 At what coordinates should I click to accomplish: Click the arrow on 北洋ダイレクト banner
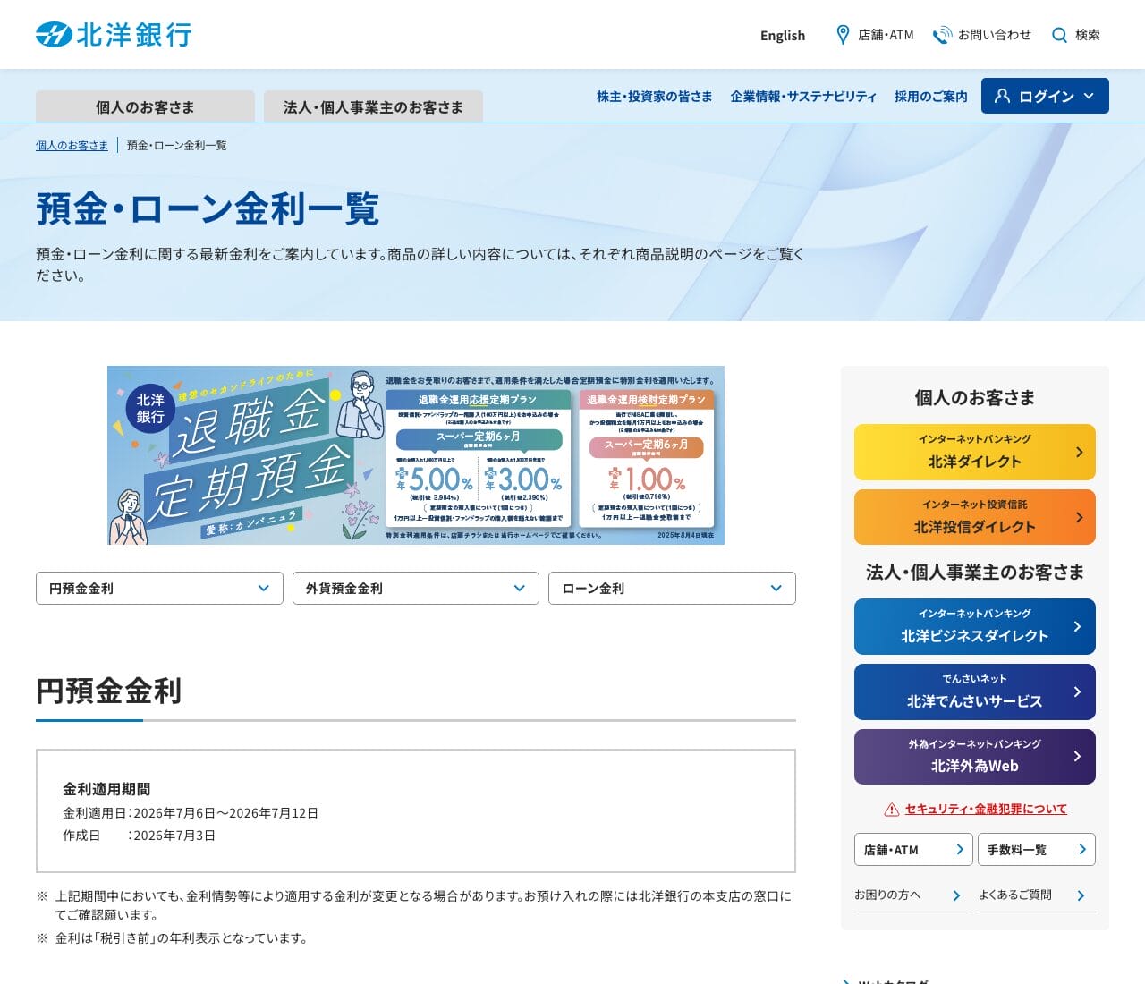pyautogui.click(x=1079, y=452)
